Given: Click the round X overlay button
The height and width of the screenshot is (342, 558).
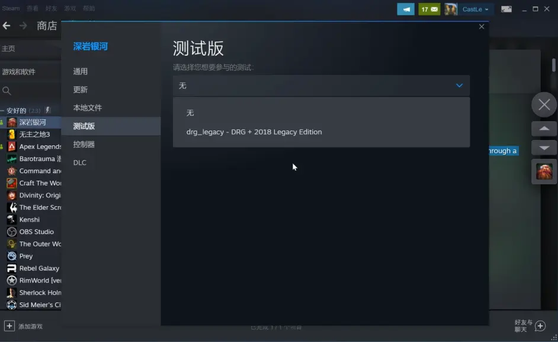Looking at the screenshot, I should [544, 105].
